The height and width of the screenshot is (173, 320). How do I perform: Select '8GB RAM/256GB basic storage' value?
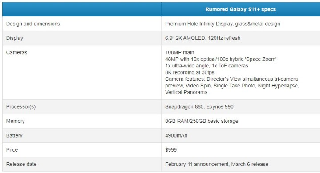202,121
